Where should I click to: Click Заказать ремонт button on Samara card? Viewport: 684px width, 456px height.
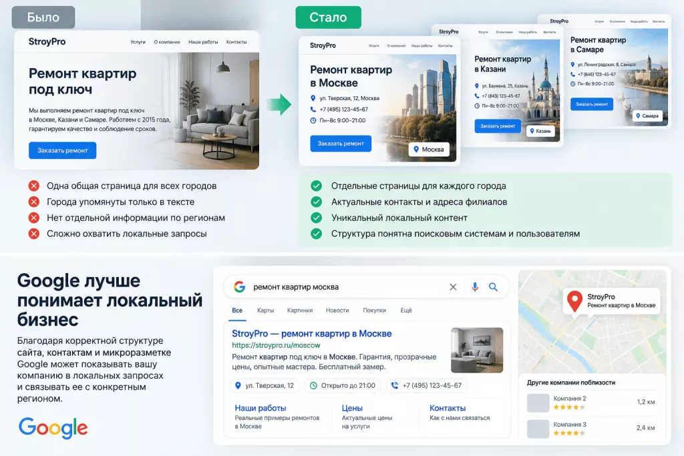(592, 104)
